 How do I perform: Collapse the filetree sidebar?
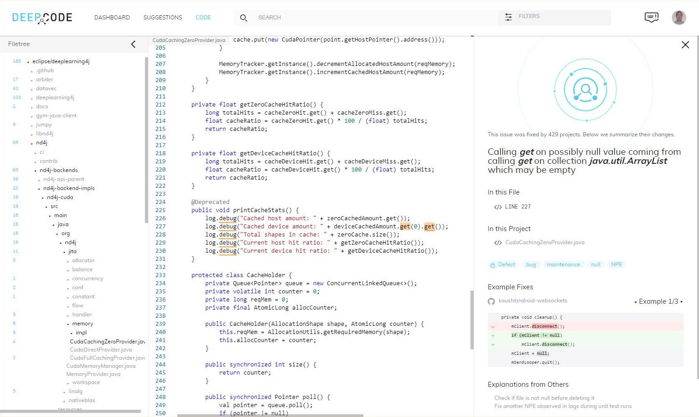pyautogui.click(x=133, y=44)
